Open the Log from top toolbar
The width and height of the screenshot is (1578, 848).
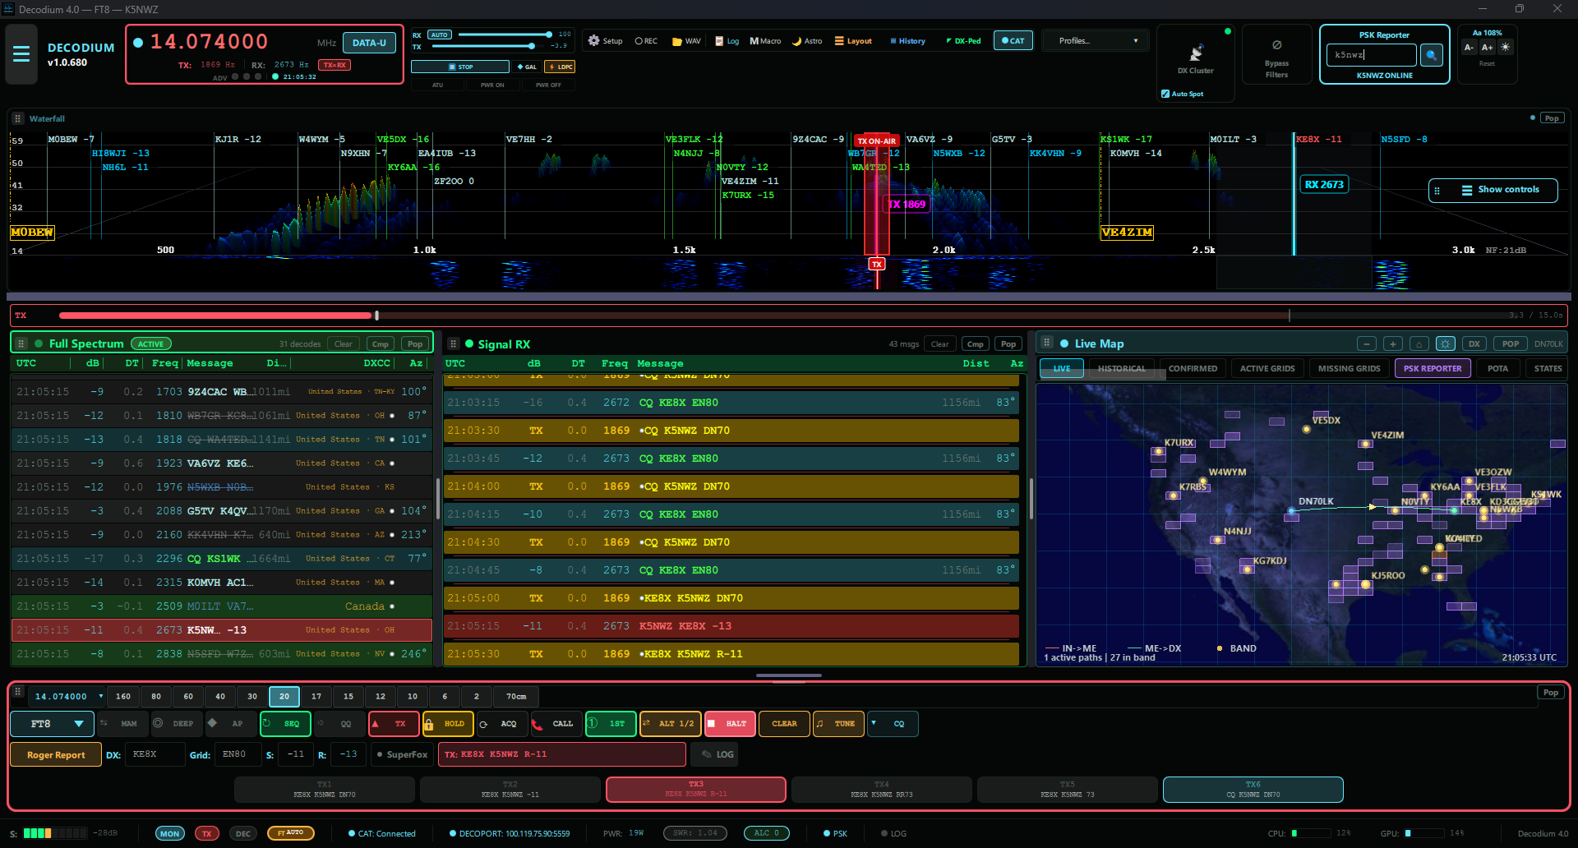pos(727,40)
